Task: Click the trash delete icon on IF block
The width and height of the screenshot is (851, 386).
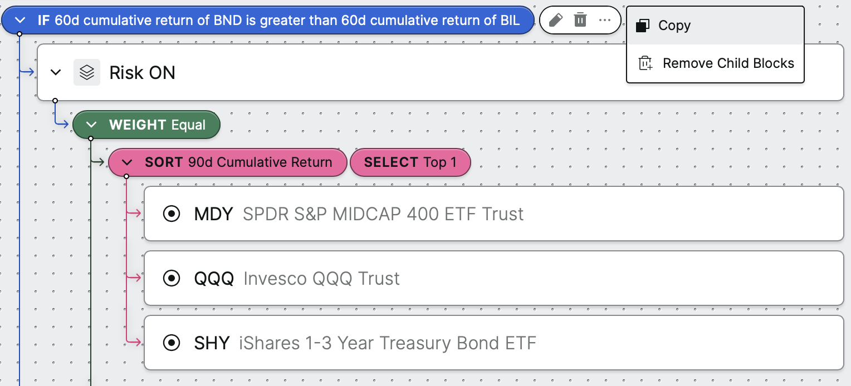Action: point(580,20)
